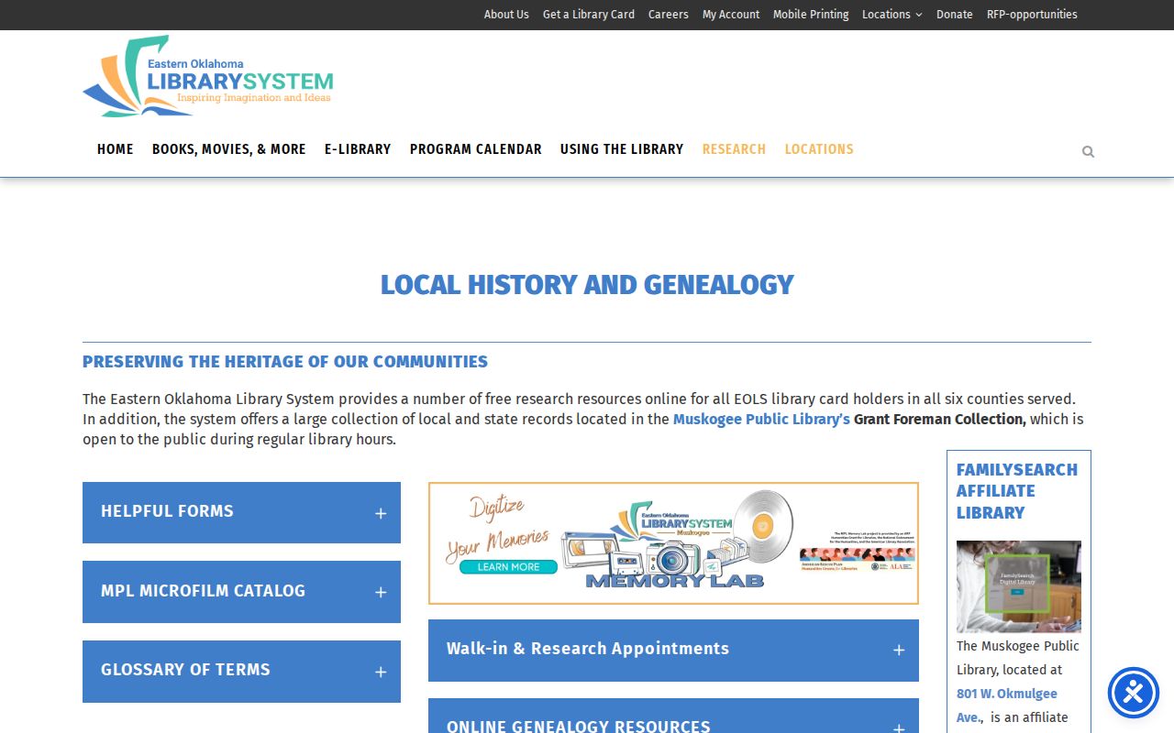Follow the Muskogee Public Library's link
This screenshot has width=1174, height=733.
point(761,419)
